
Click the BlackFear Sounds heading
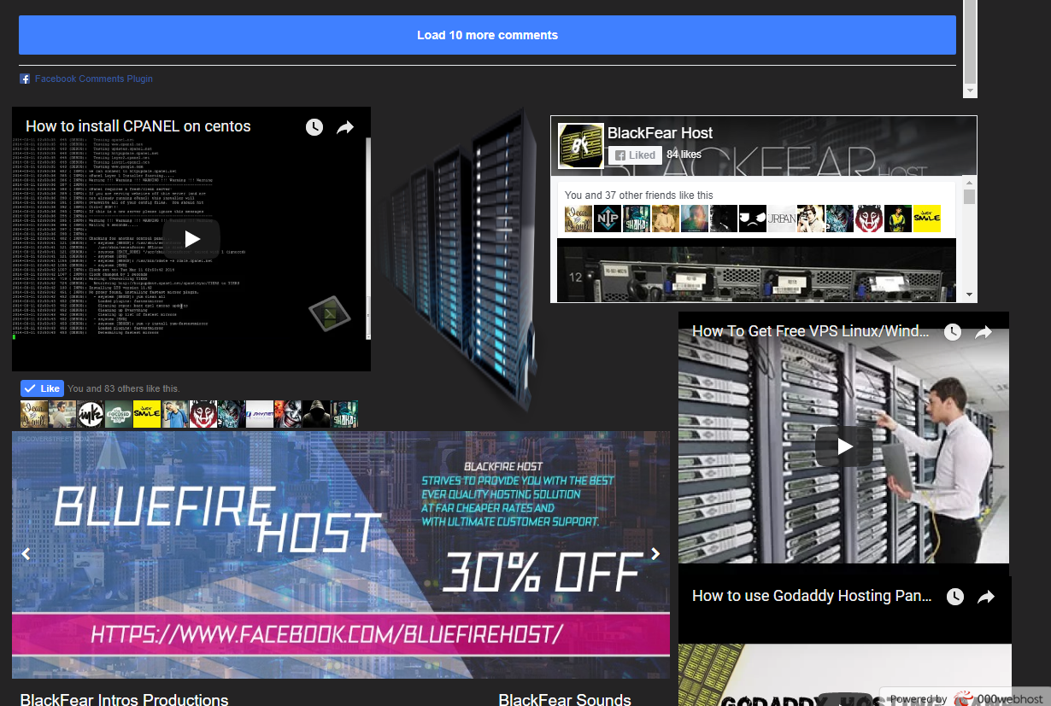click(x=565, y=700)
